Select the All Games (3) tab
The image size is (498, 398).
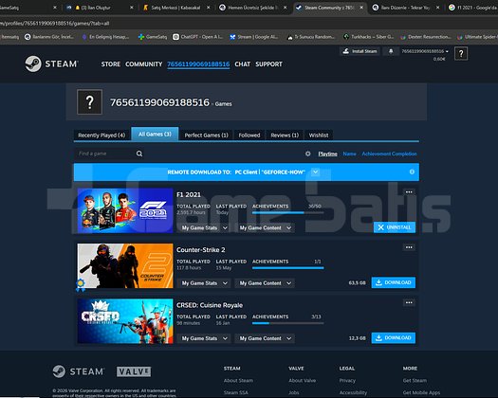[155, 135]
